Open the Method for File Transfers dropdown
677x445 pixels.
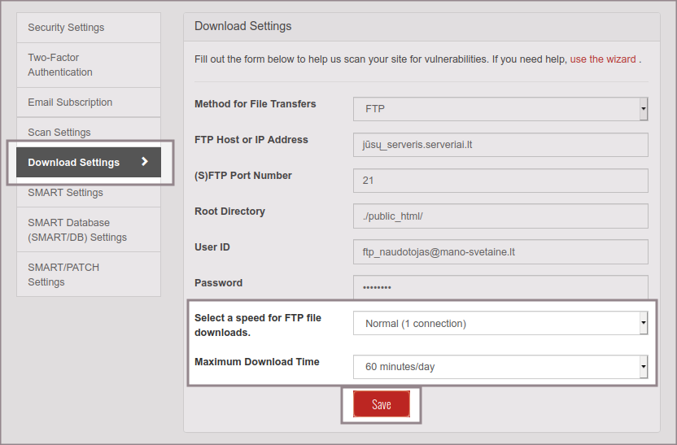click(500, 108)
